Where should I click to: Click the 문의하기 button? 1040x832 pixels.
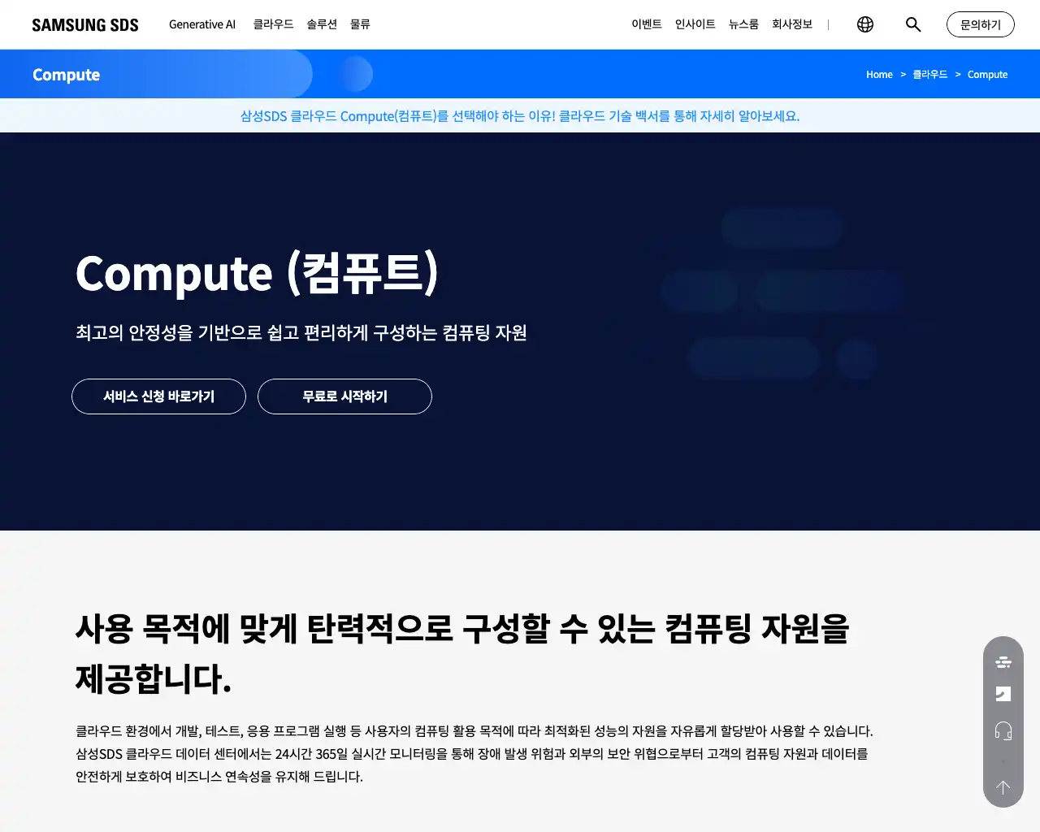point(980,24)
